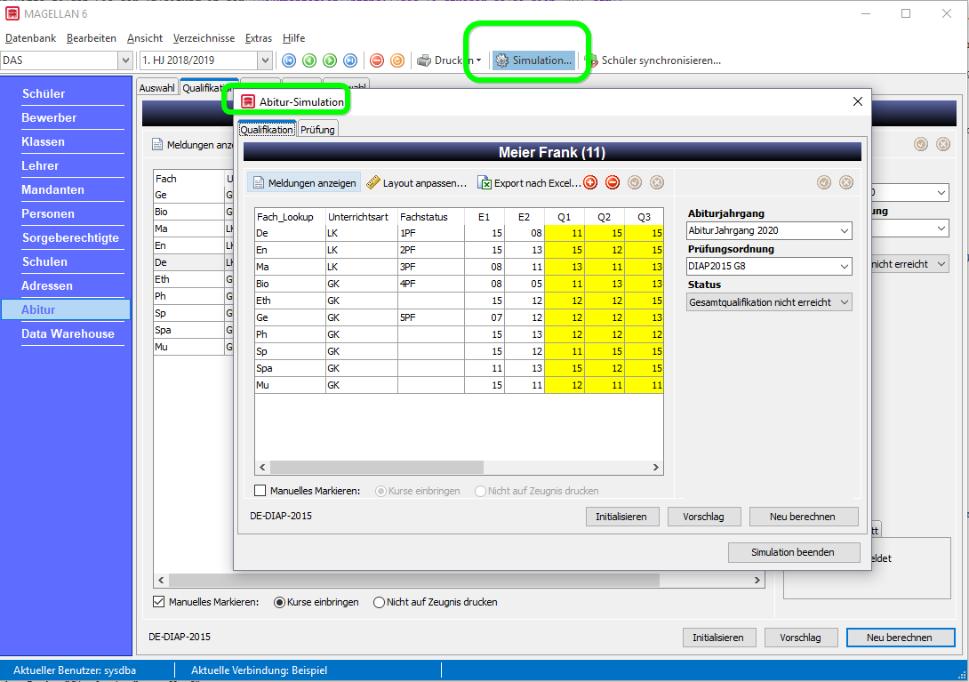
Task: Click the Simulation beenden button
Action: [x=794, y=552]
